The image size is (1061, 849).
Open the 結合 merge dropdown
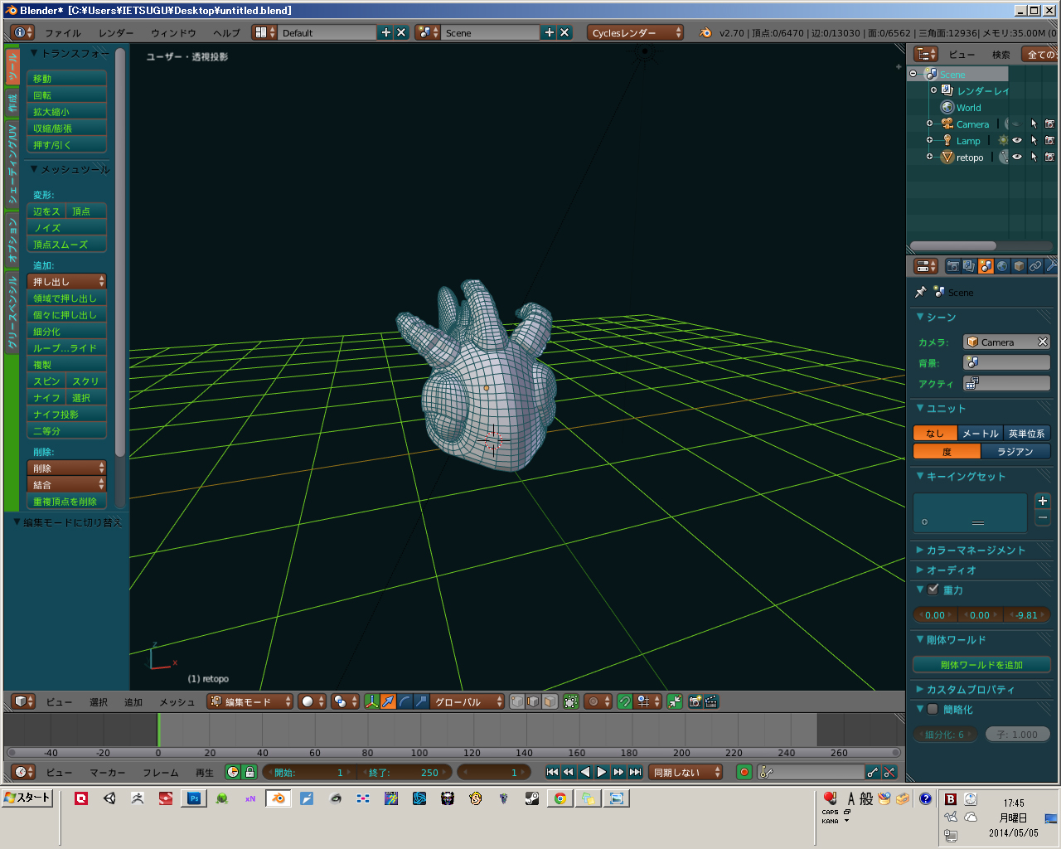pyautogui.click(x=67, y=484)
